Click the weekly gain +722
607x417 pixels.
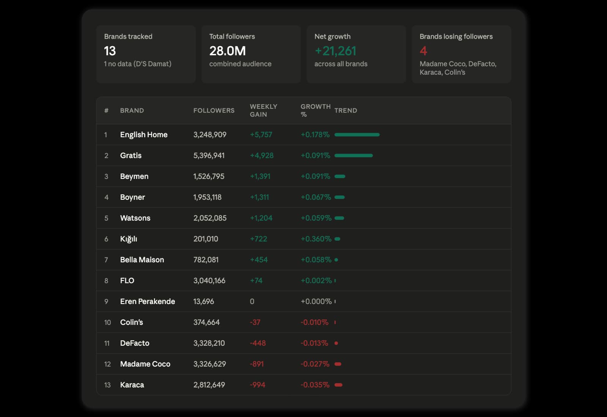[x=258, y=239]
